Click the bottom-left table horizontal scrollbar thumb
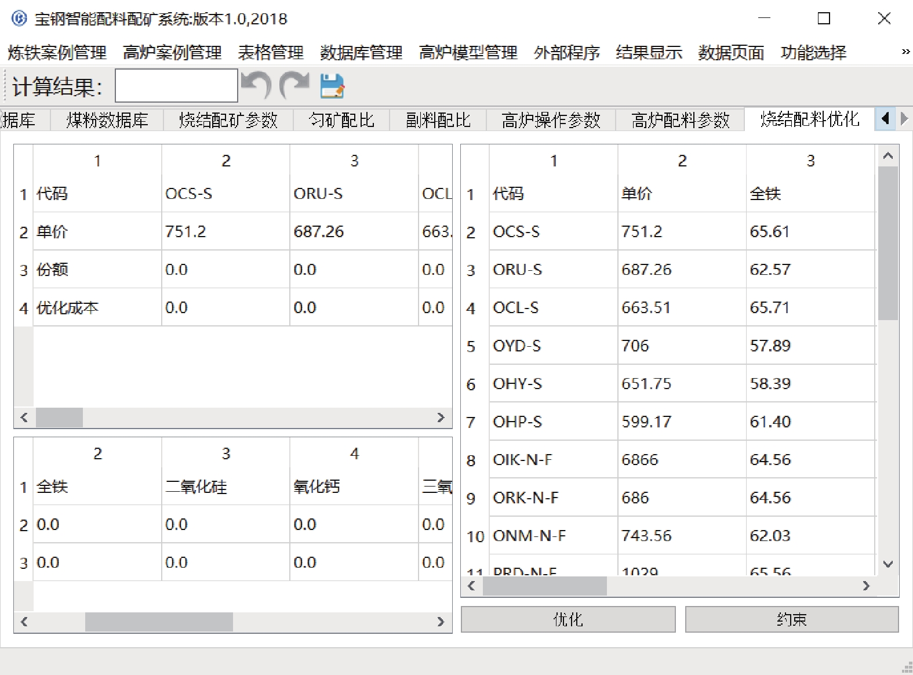 click(x=159, y=622)
